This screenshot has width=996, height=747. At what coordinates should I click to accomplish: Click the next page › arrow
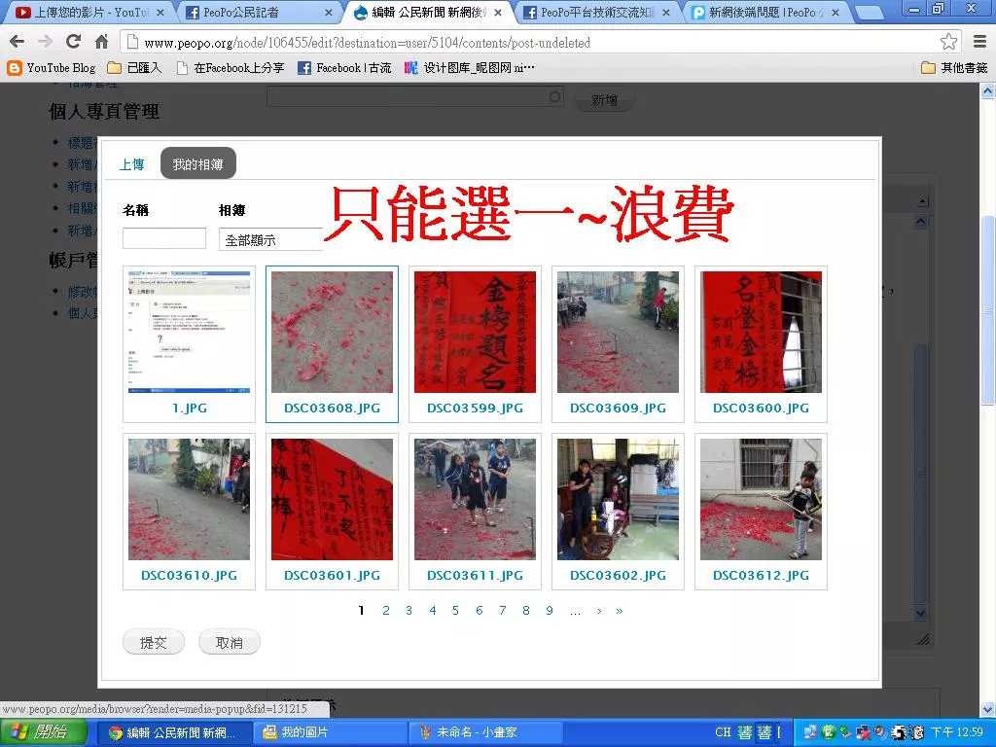click(x=599, y=611)
